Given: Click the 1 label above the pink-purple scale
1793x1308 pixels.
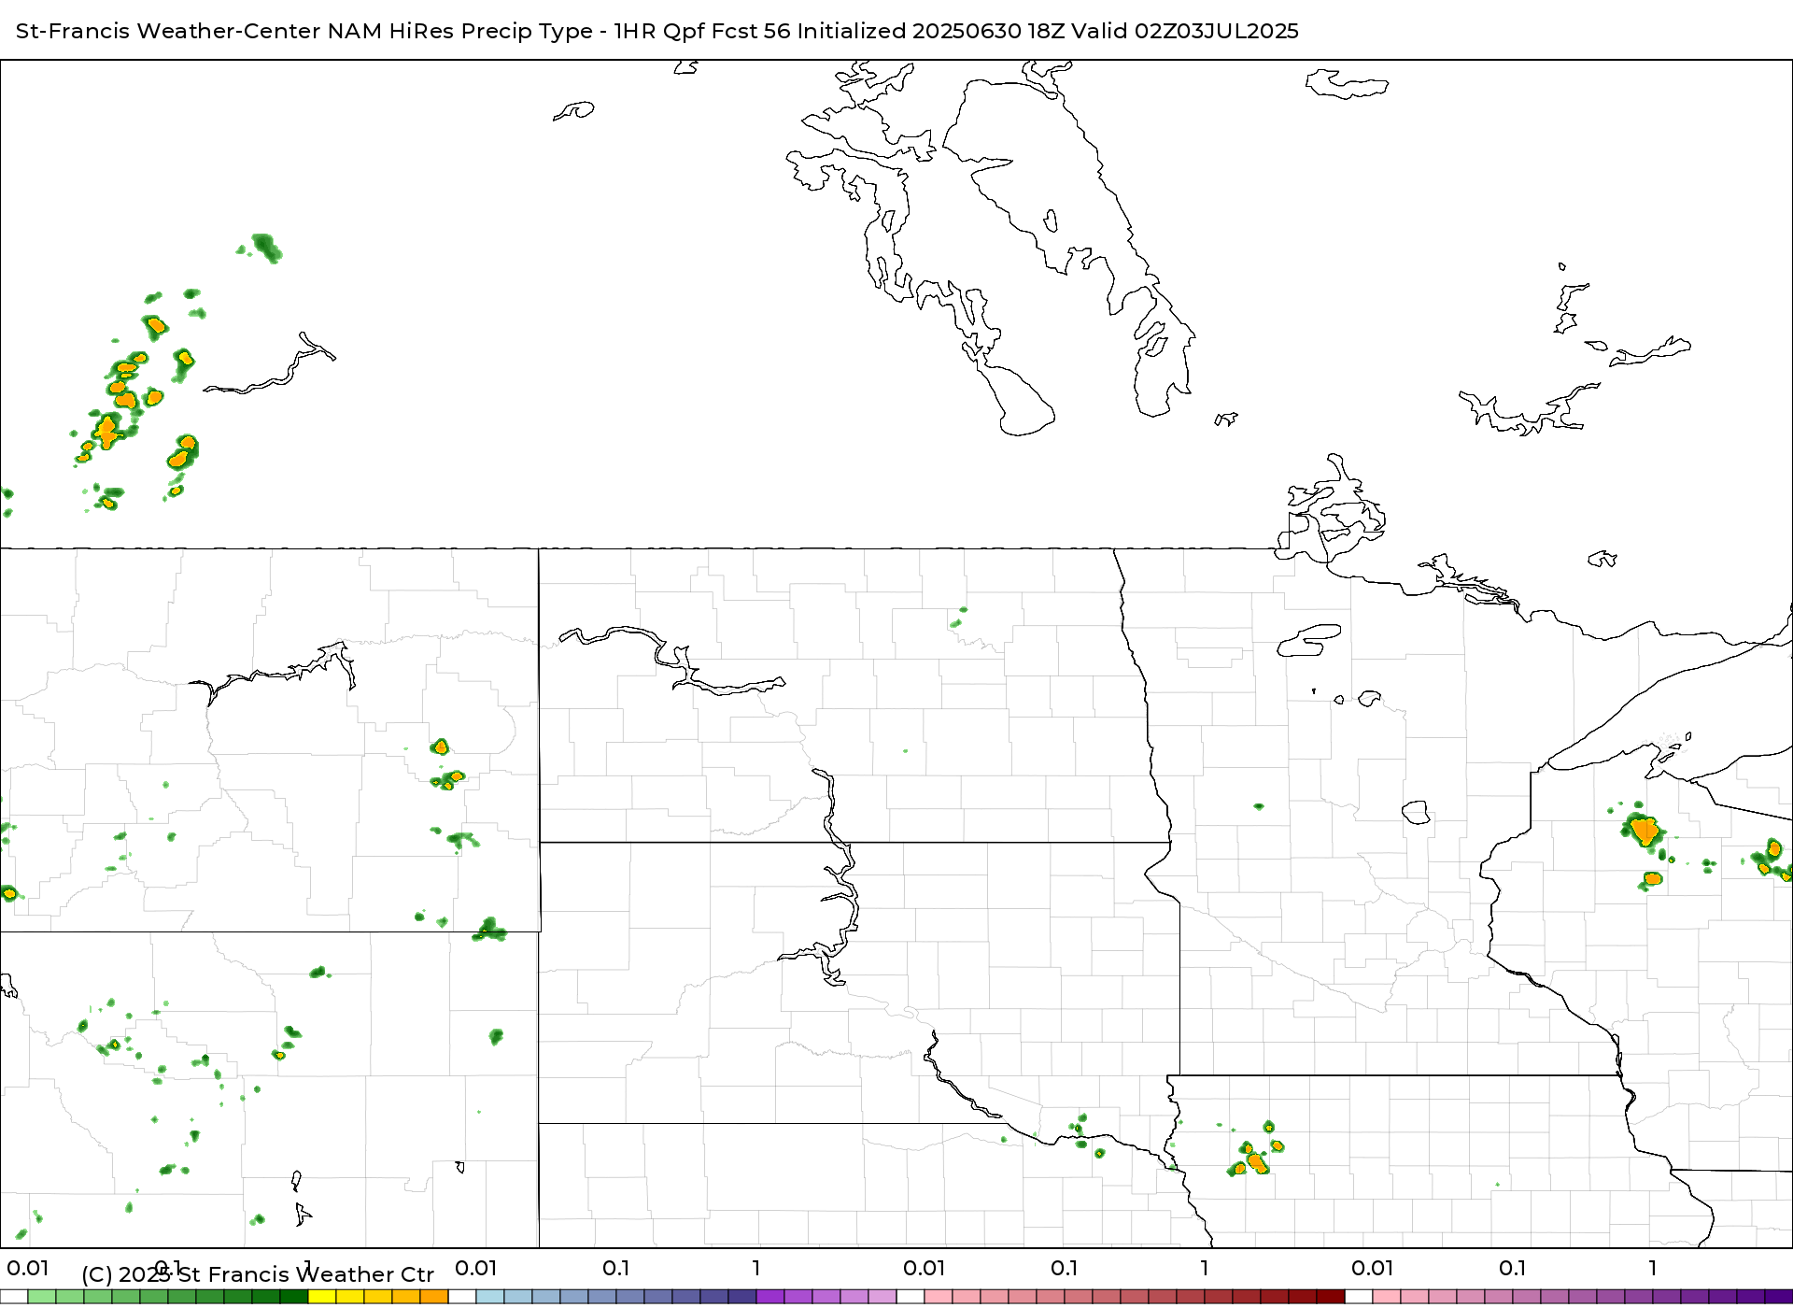Looking at the screenshot, I should pyautogui.click(x=1653, y=1268).
